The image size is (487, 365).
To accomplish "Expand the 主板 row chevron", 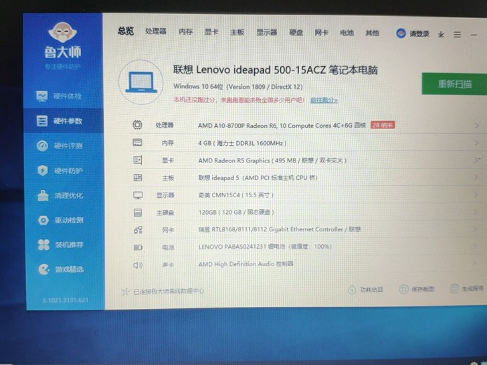I will pos(476,178).
